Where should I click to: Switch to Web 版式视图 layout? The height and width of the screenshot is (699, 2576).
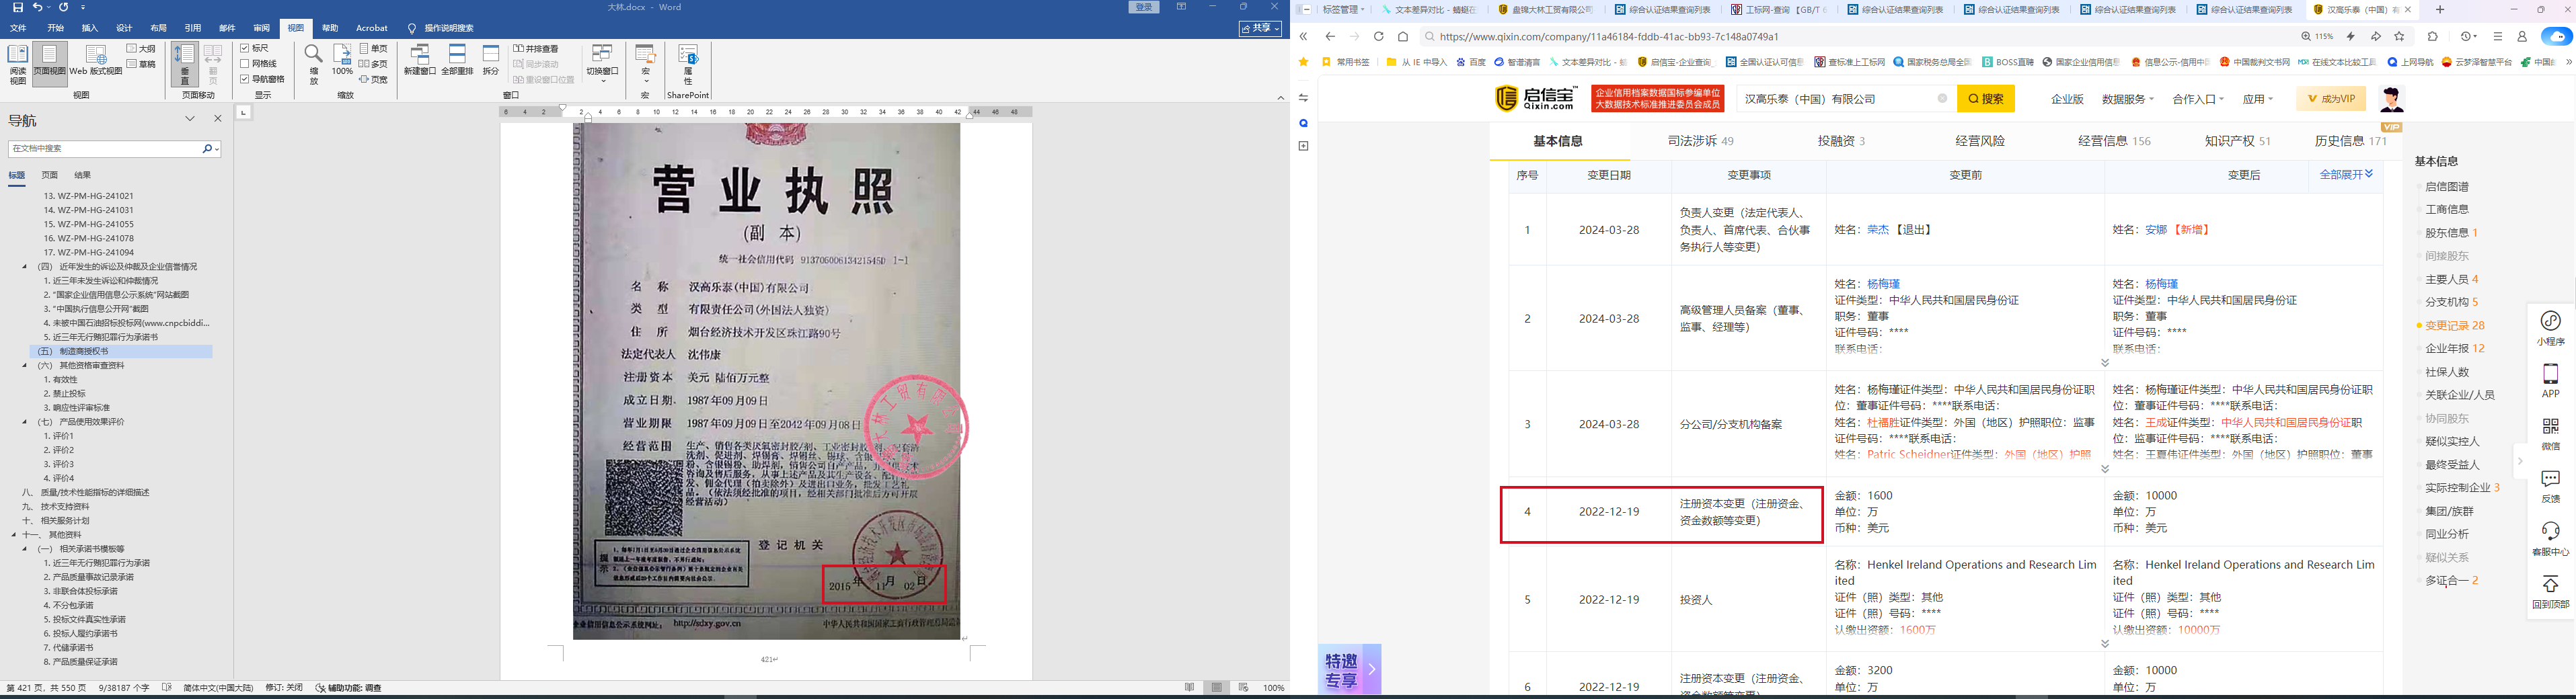[x=96, y=61]
